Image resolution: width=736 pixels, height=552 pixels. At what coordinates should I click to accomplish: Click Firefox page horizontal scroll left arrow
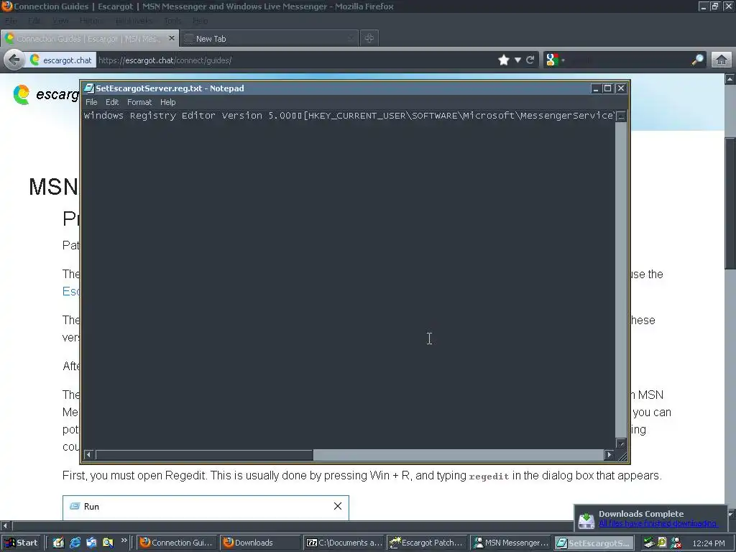5,525
